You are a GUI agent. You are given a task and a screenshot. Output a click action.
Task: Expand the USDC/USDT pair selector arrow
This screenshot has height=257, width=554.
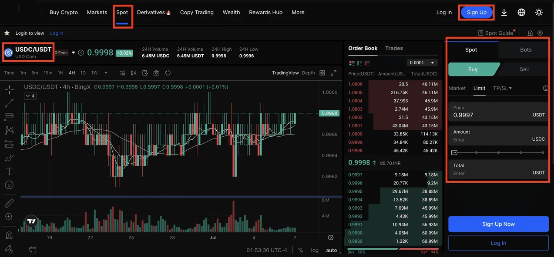point(74,53)
